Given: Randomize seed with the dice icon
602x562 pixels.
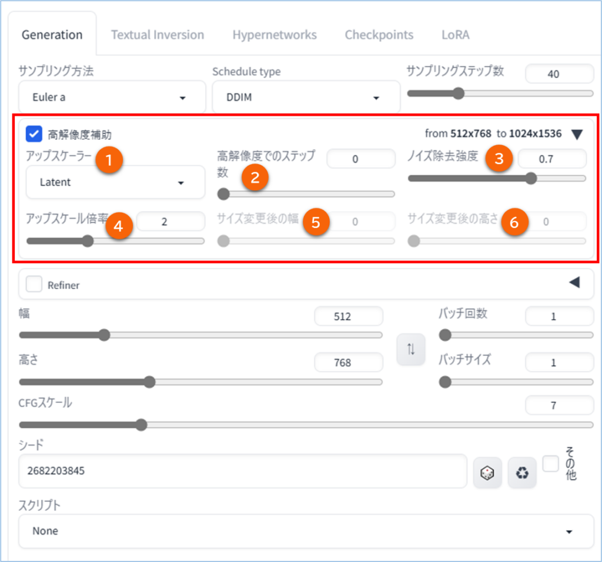Looking at the screenshot, I should click(x=487, y=473).
